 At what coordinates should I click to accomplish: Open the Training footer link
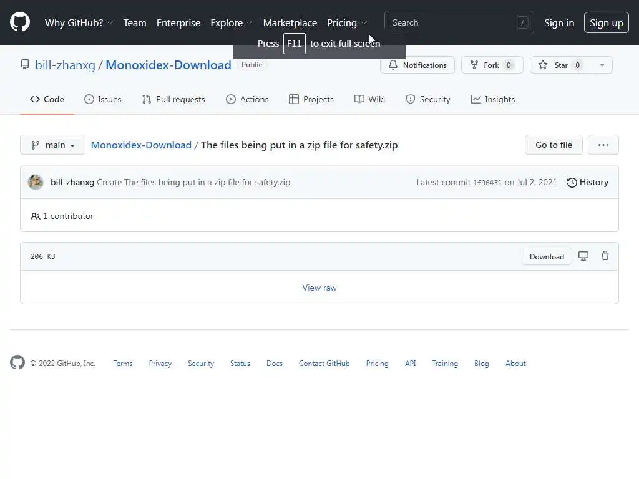pos(445,364)
